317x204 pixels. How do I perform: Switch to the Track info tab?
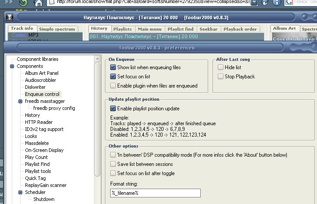(22, 28)
